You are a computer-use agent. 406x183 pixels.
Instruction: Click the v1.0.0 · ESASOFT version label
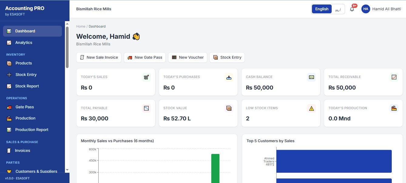coord(17,178)
